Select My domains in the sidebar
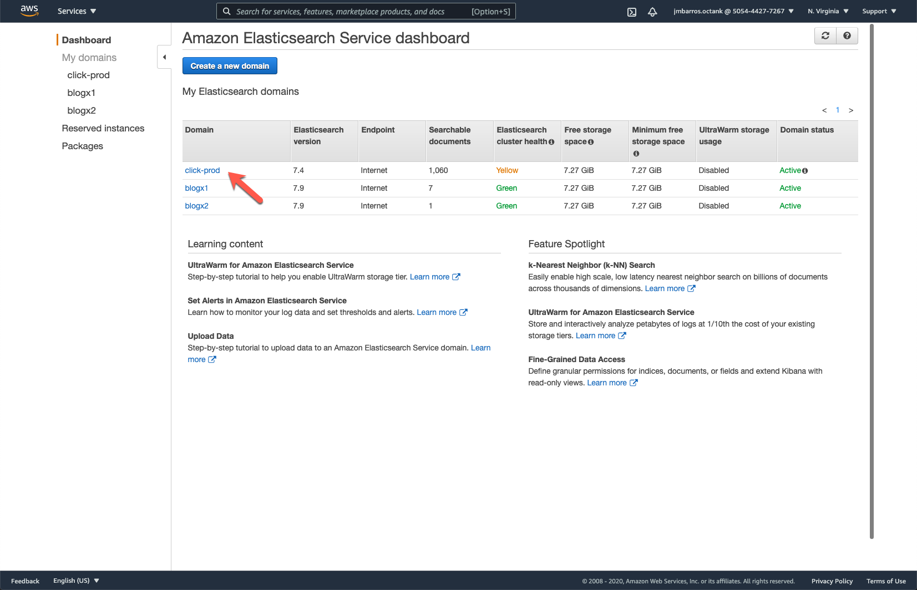 pyautogui.click(x=89, y=58)
